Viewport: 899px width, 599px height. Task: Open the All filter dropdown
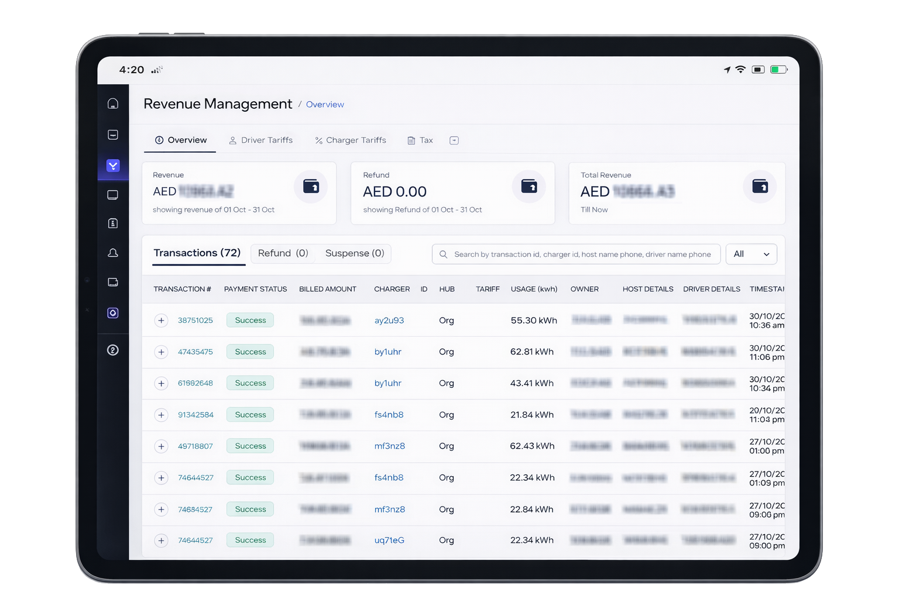(751, 254)
